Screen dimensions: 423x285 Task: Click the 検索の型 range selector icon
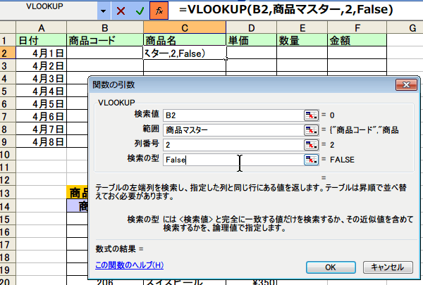312,160
